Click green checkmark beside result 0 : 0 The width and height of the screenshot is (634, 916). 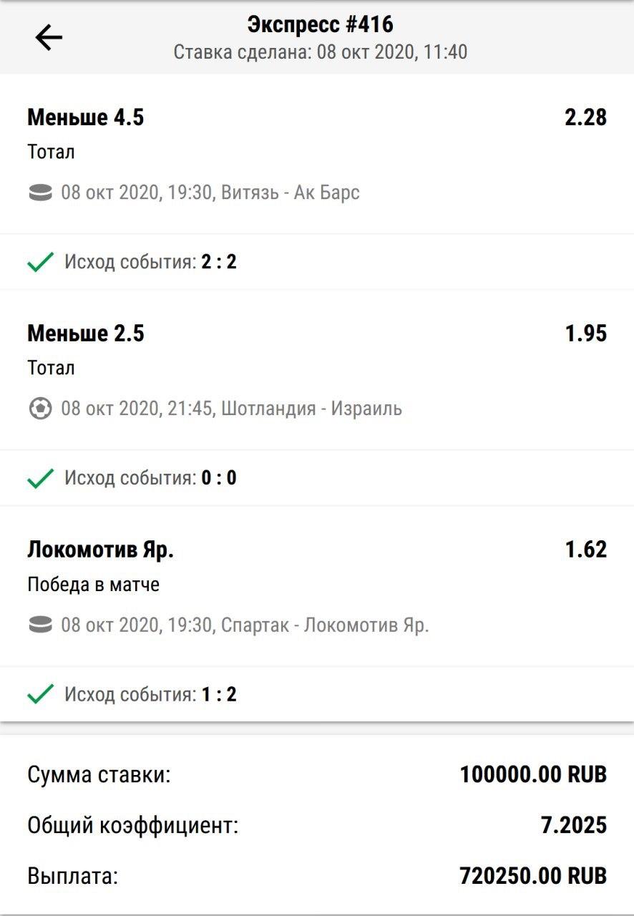point(40,478)
